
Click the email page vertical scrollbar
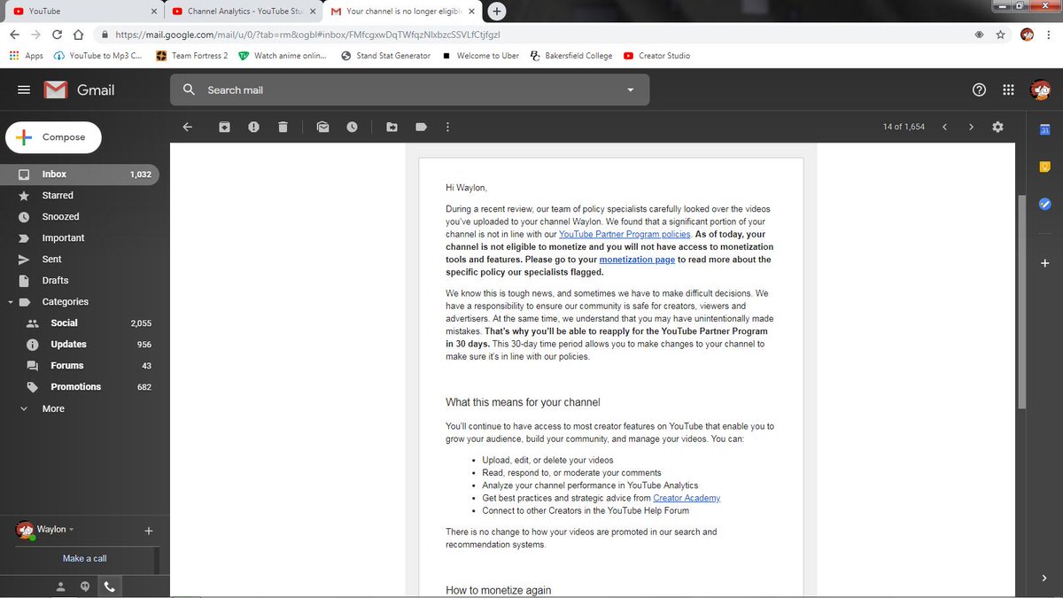coord(1021,301)
